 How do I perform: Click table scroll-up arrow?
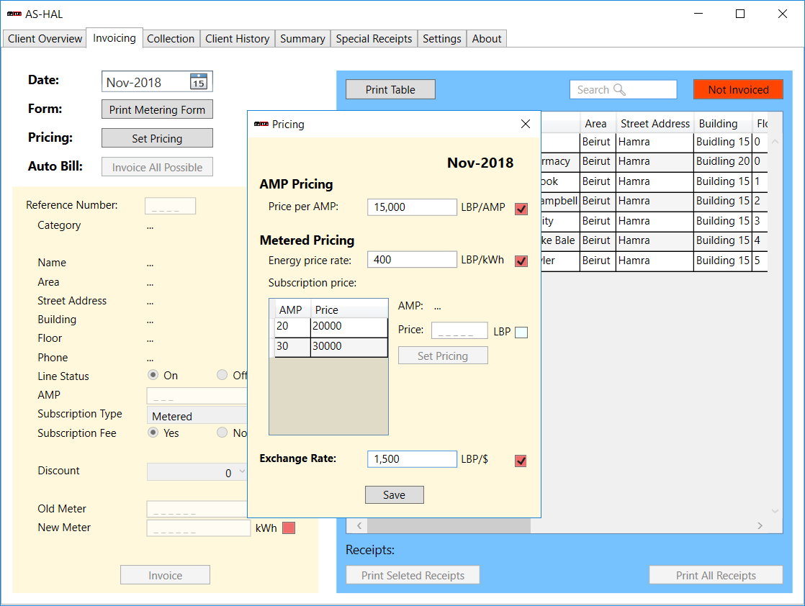coord(775,142)
